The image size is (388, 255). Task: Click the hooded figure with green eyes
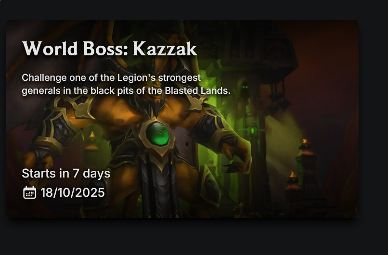(245, 89)
